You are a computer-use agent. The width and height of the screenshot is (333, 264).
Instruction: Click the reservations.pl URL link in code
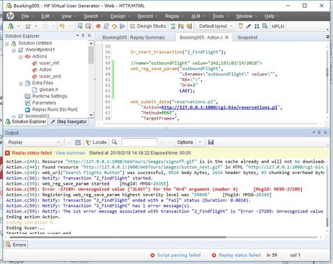219,107
